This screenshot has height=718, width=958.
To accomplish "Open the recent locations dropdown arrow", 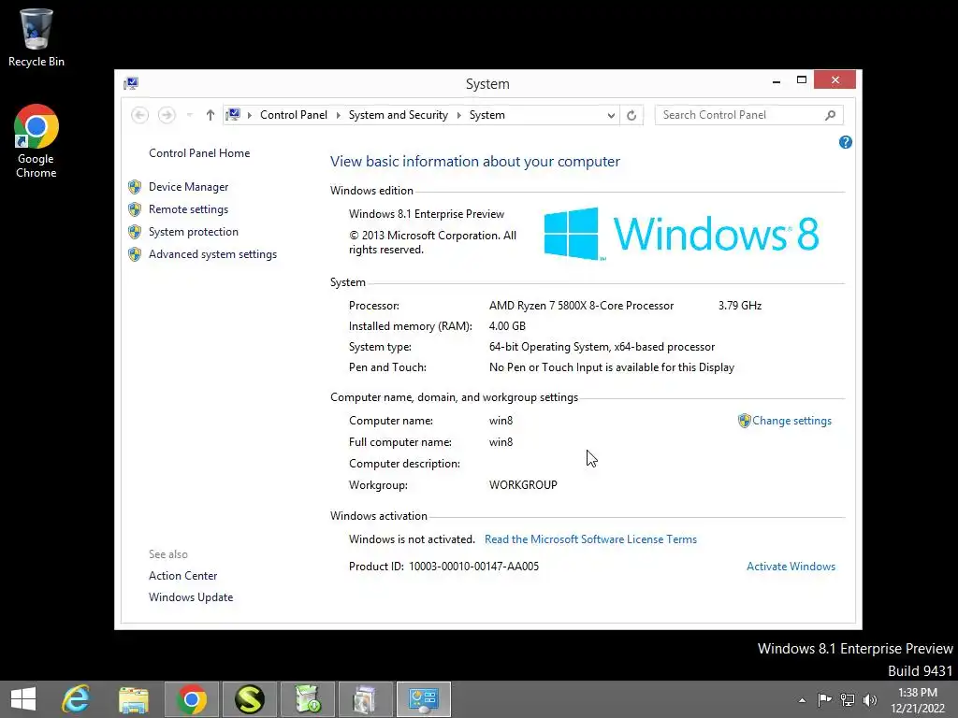I will coord(189,115).
